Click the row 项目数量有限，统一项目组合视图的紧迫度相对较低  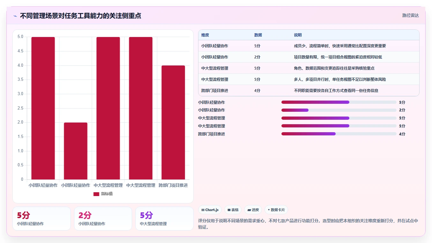(x=309, y=57)
